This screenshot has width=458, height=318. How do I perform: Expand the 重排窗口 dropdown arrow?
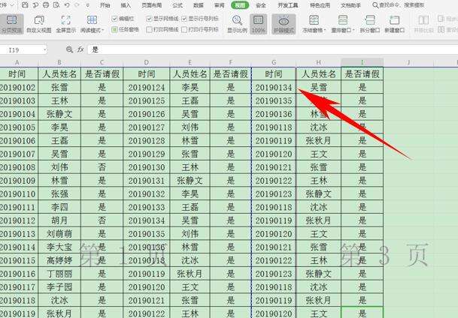[x=353, y=30]
